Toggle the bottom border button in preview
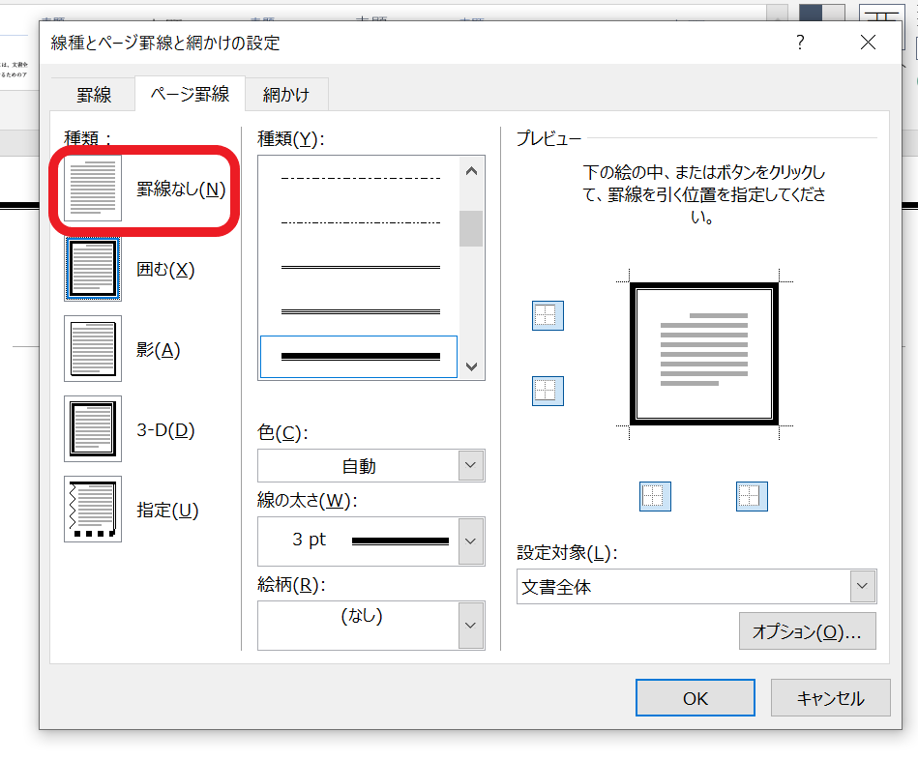 [x=548, y=391]
